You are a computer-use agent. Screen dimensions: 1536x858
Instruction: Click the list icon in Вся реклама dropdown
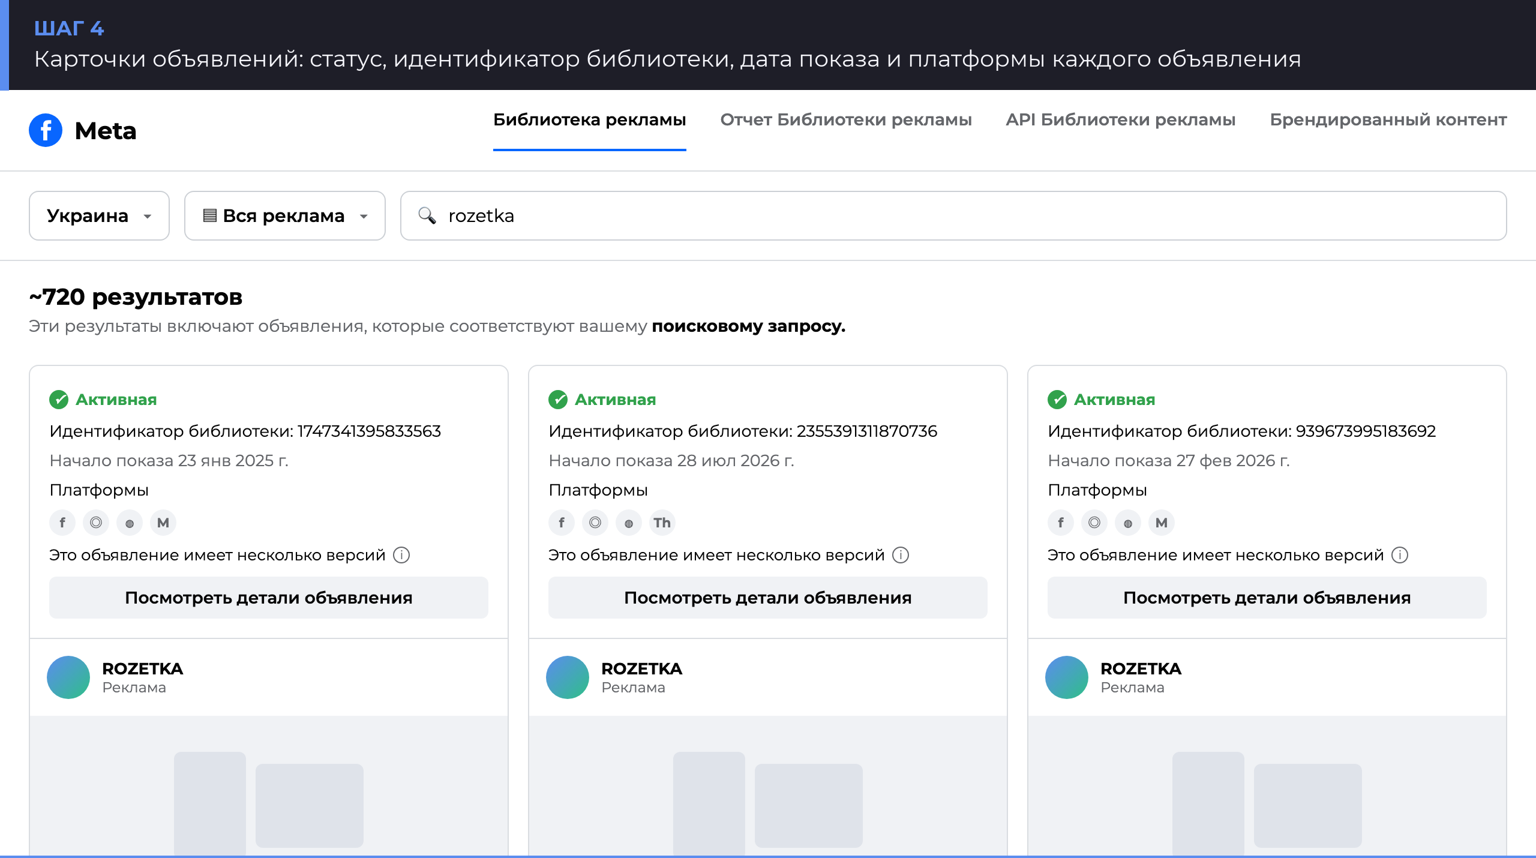tap(209, 215)
